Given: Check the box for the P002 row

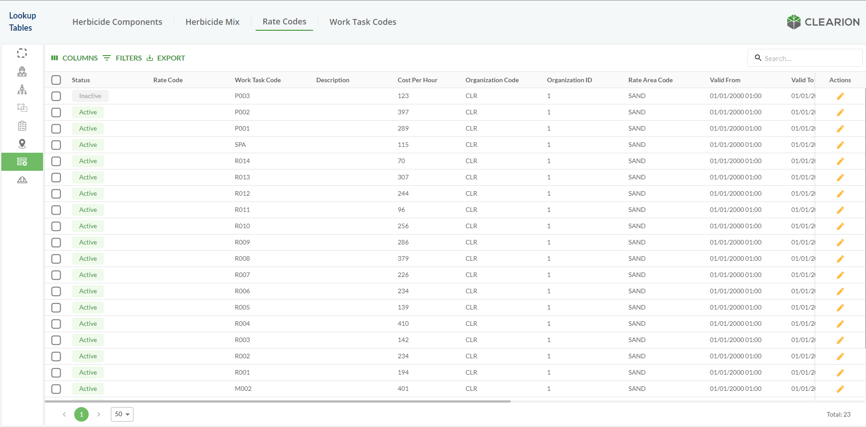Looking at the screenshot, I should click(x=56, y=113).
